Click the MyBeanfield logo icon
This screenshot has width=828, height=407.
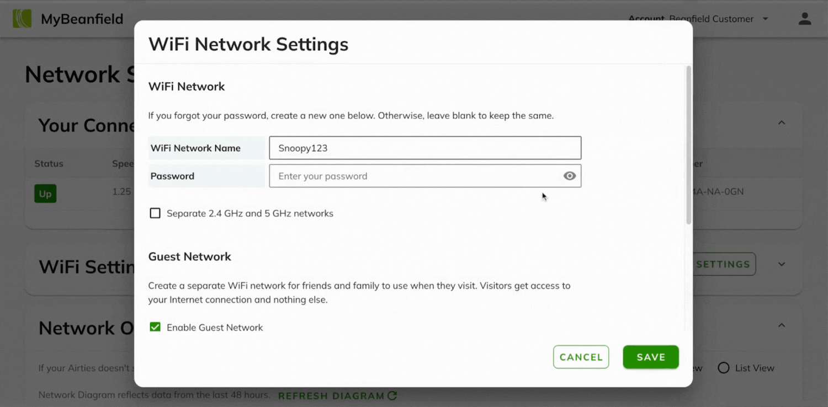tap(22, 19)
